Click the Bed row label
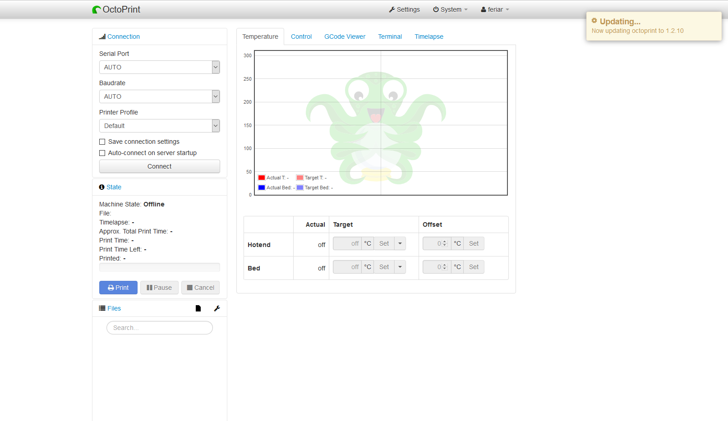Viewport: 728px width, 421px height. tap(254, 268)
